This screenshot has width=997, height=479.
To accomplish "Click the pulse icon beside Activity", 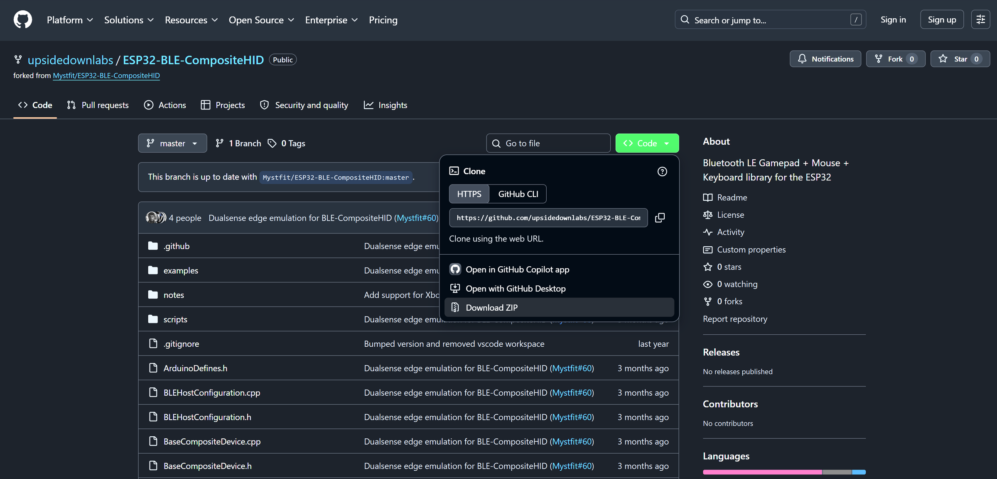I will pyautogui.click(x=707, y=232).
